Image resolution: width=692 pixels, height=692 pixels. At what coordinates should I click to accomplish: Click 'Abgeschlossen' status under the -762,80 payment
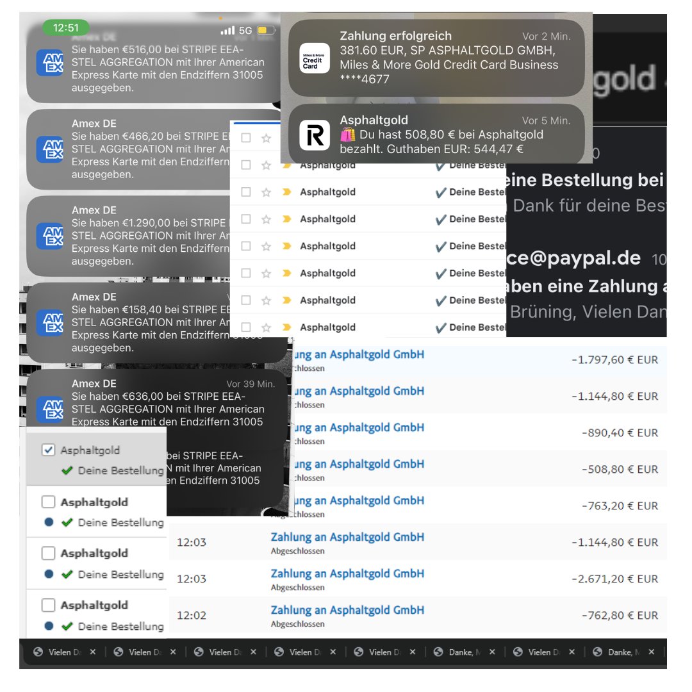tap(297, 624)
